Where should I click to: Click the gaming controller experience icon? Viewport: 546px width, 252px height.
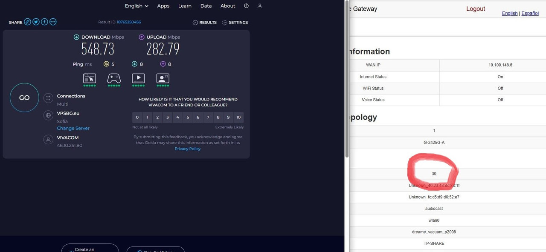coord(114,78)
